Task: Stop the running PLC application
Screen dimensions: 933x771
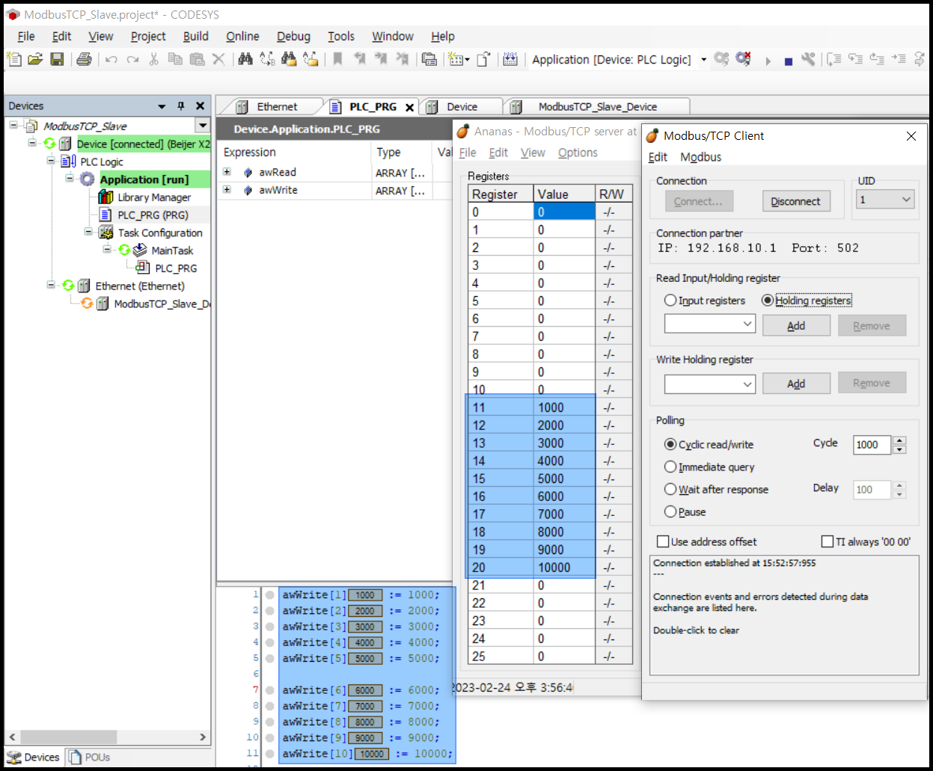Action: pos(788,60)
